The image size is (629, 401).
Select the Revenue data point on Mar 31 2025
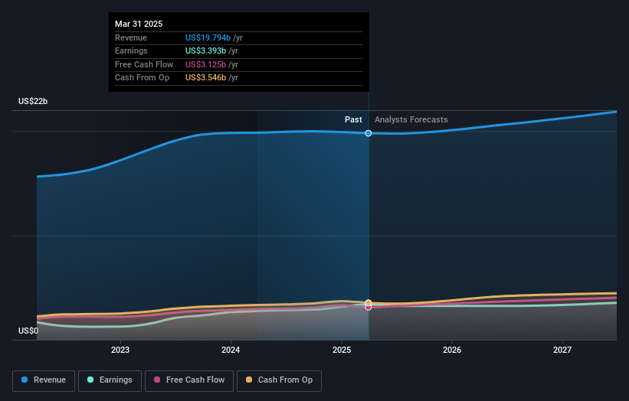pos(369,133)
